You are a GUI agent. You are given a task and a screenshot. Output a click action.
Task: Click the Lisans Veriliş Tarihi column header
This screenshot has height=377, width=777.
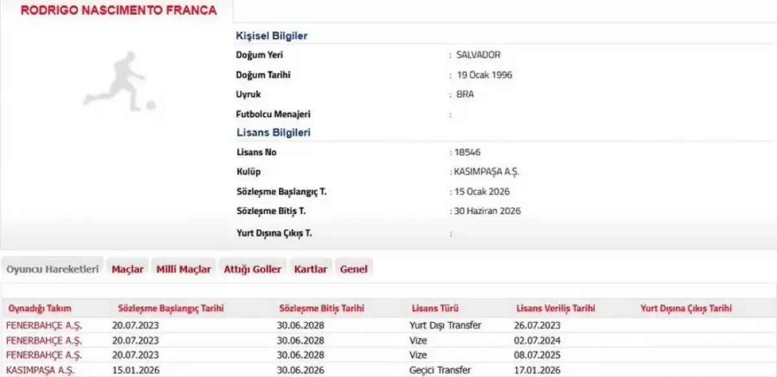tap(556, 308)
